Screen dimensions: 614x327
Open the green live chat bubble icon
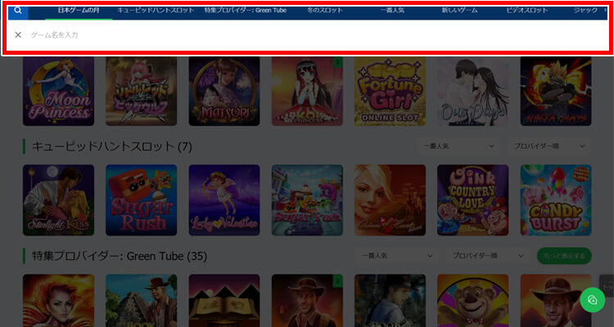click(x=592, y=300)
